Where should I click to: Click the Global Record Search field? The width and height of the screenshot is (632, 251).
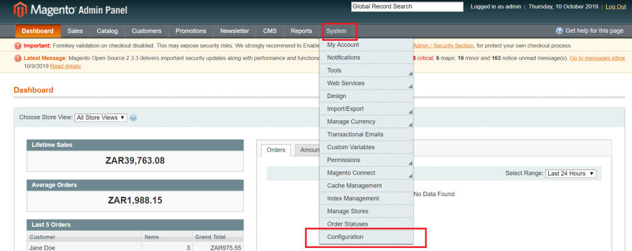(x=407, y=6)
